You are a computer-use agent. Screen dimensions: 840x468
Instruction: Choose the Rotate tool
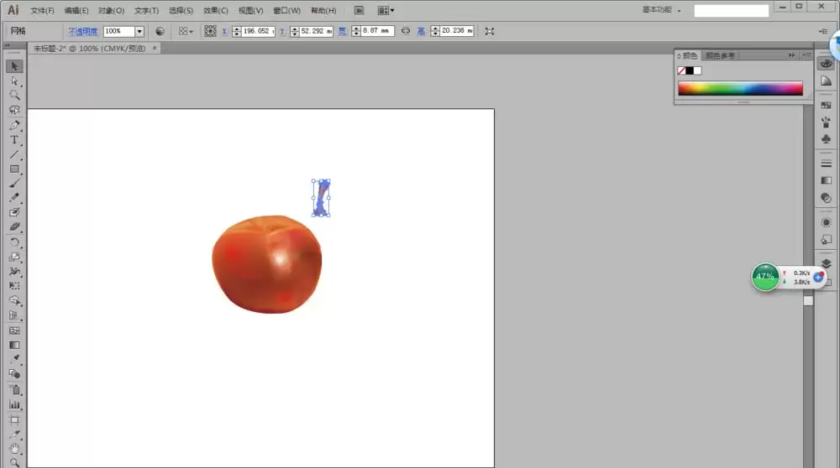click(x=14, y=242)
